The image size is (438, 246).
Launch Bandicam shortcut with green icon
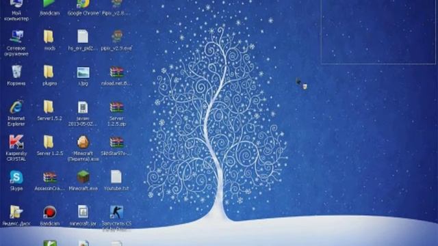pos(49,8)
